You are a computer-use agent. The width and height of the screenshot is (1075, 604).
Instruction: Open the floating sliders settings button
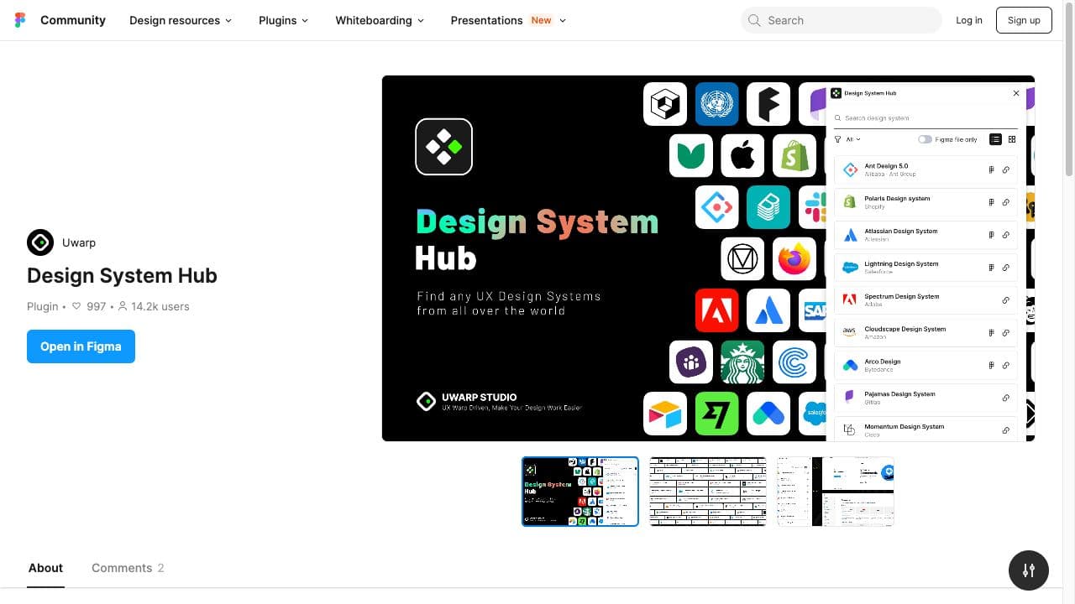(1029, 570)
